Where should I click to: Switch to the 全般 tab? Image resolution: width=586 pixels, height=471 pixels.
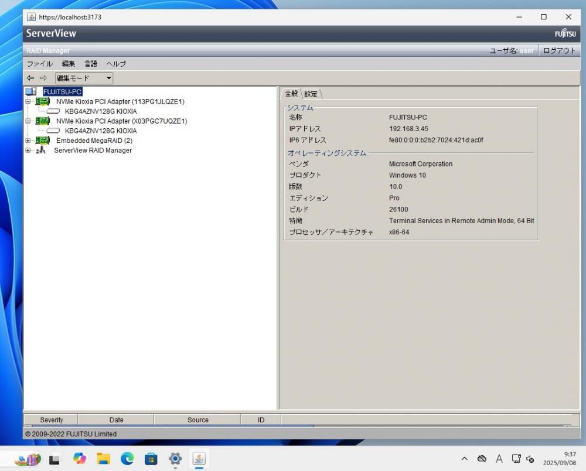tap(291, 93)
